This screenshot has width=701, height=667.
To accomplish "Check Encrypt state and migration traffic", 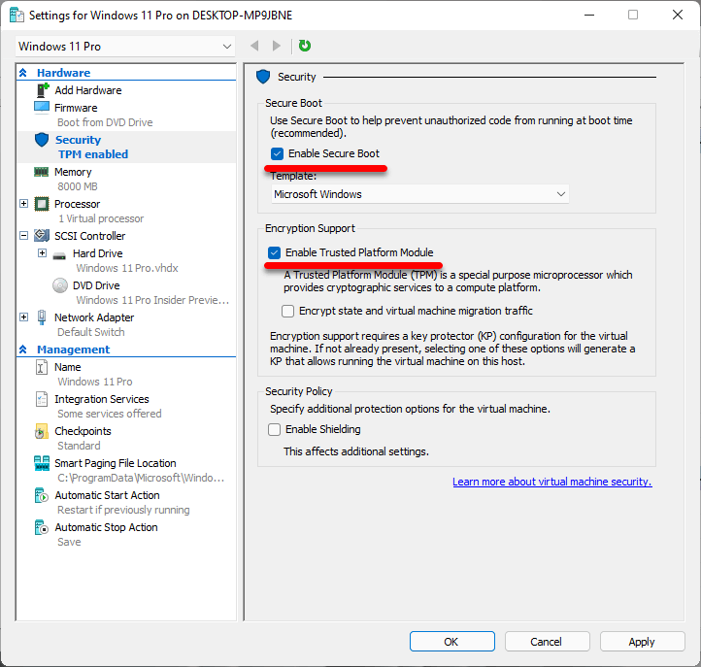I will point(288,311).
